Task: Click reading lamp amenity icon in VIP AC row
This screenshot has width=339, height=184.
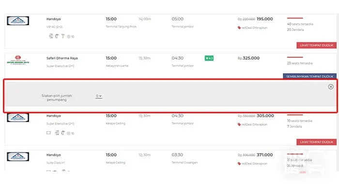Action: [x=63, y=36]
